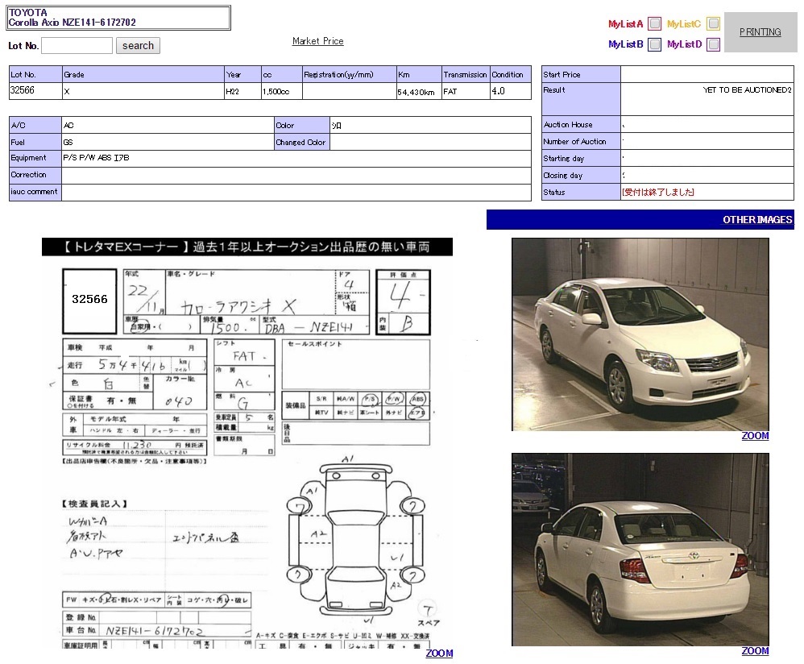804x664 pixels.
Task: Click the handwritten lot 32566 box on the auction sheet
Action: point(89,299)
